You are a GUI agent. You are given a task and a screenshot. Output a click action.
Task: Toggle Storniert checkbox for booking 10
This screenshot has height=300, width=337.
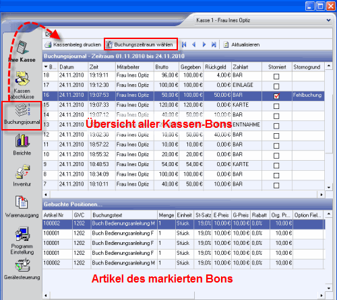(x=276, y=155)
